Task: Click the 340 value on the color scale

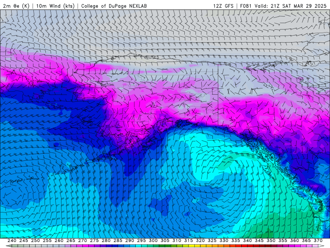Action: (247, 241)
